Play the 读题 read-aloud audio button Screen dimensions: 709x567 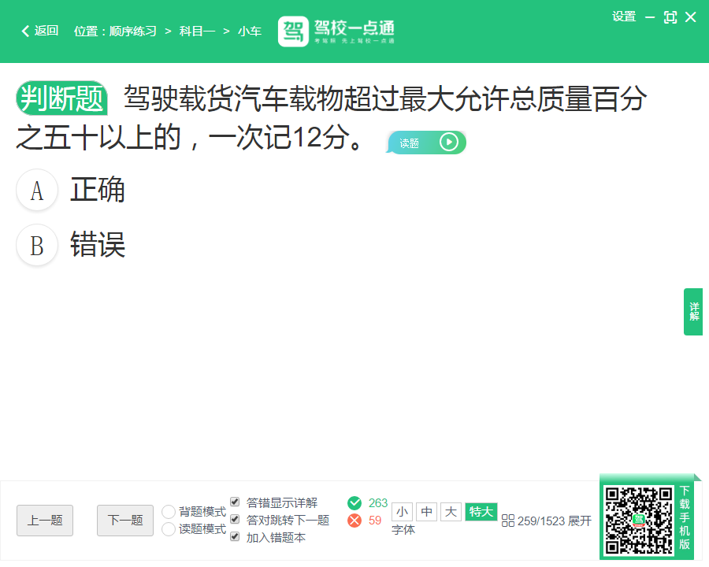tap(448, 143)
